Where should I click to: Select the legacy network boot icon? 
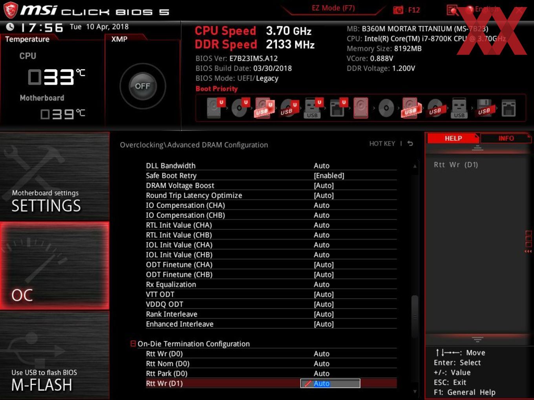(x=508, y=108)
